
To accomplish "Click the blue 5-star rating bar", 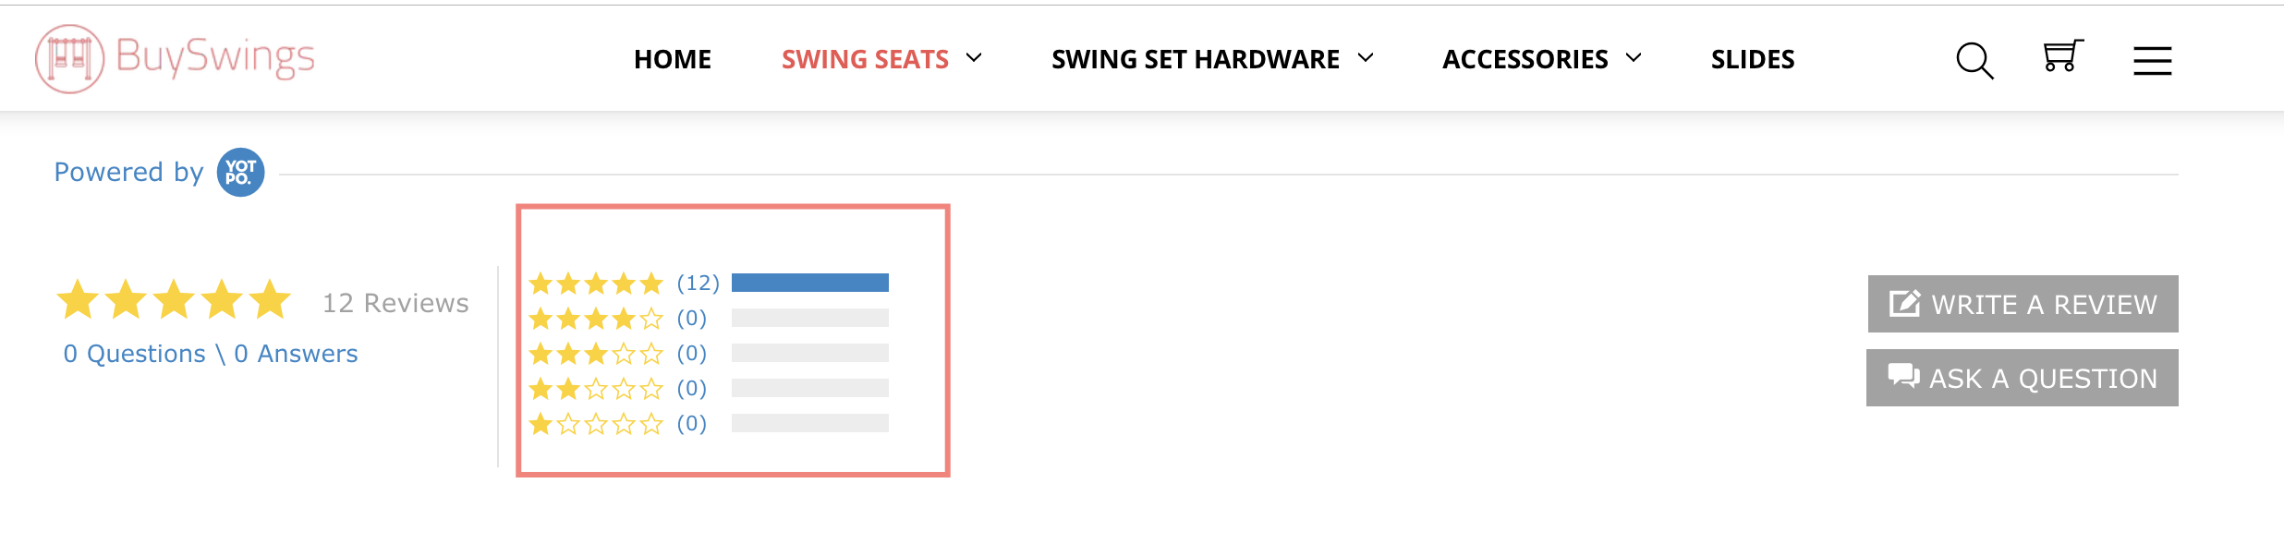I will pos(809,282).
